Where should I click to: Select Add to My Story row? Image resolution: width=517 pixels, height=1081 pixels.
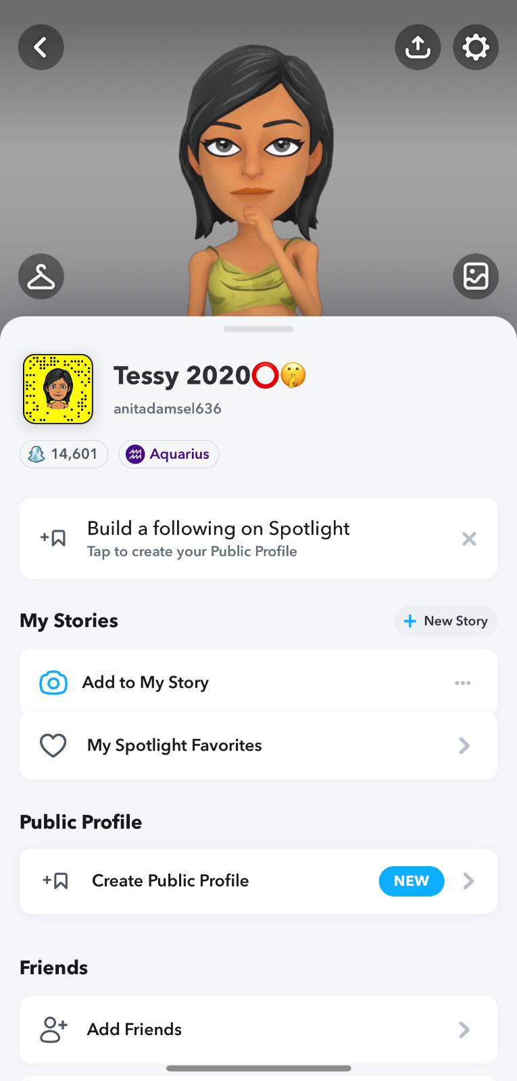(203, 682)
